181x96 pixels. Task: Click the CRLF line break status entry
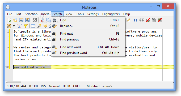point(77,86)
